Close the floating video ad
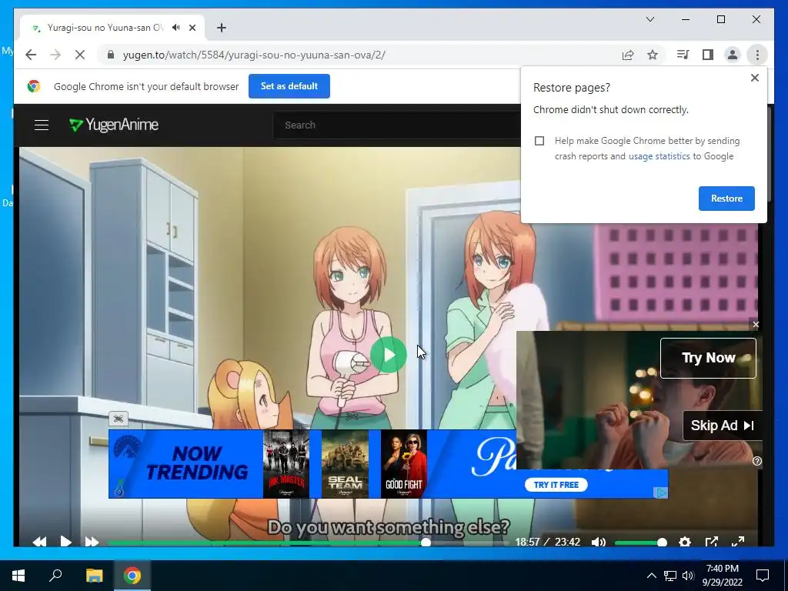 tap(756, 325)
